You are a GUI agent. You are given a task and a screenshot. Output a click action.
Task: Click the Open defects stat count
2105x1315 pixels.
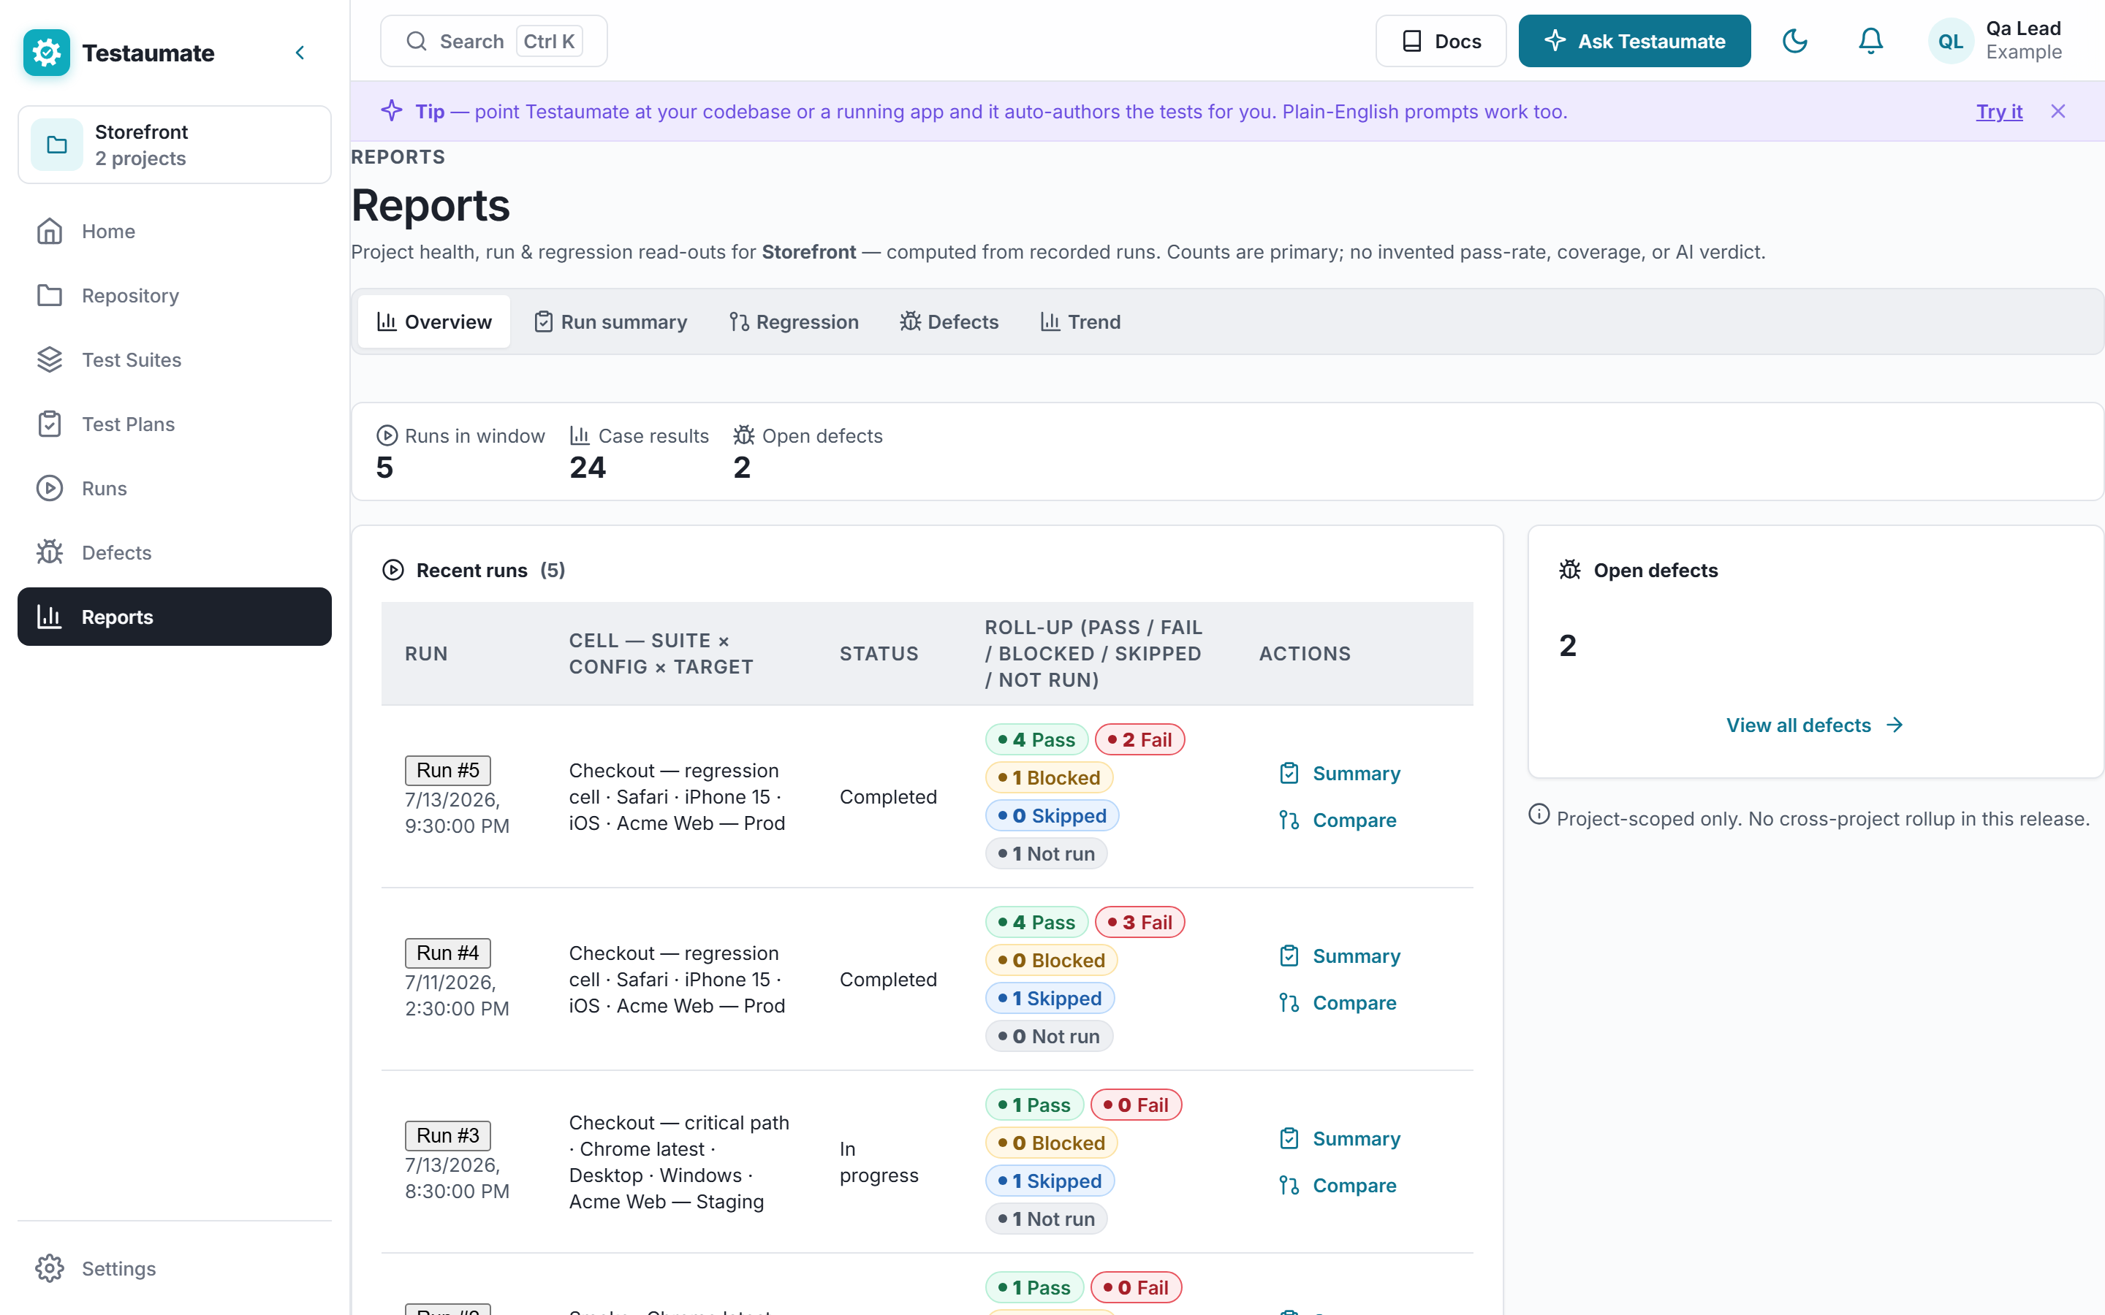coord(742,468)
